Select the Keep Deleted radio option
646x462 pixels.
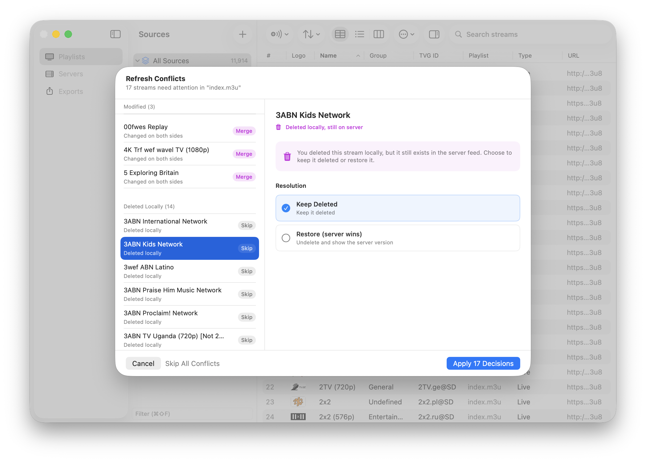click(286, 208)
